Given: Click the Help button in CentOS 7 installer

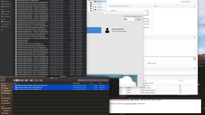Looking at the screenshot, I should click(138, 19).
